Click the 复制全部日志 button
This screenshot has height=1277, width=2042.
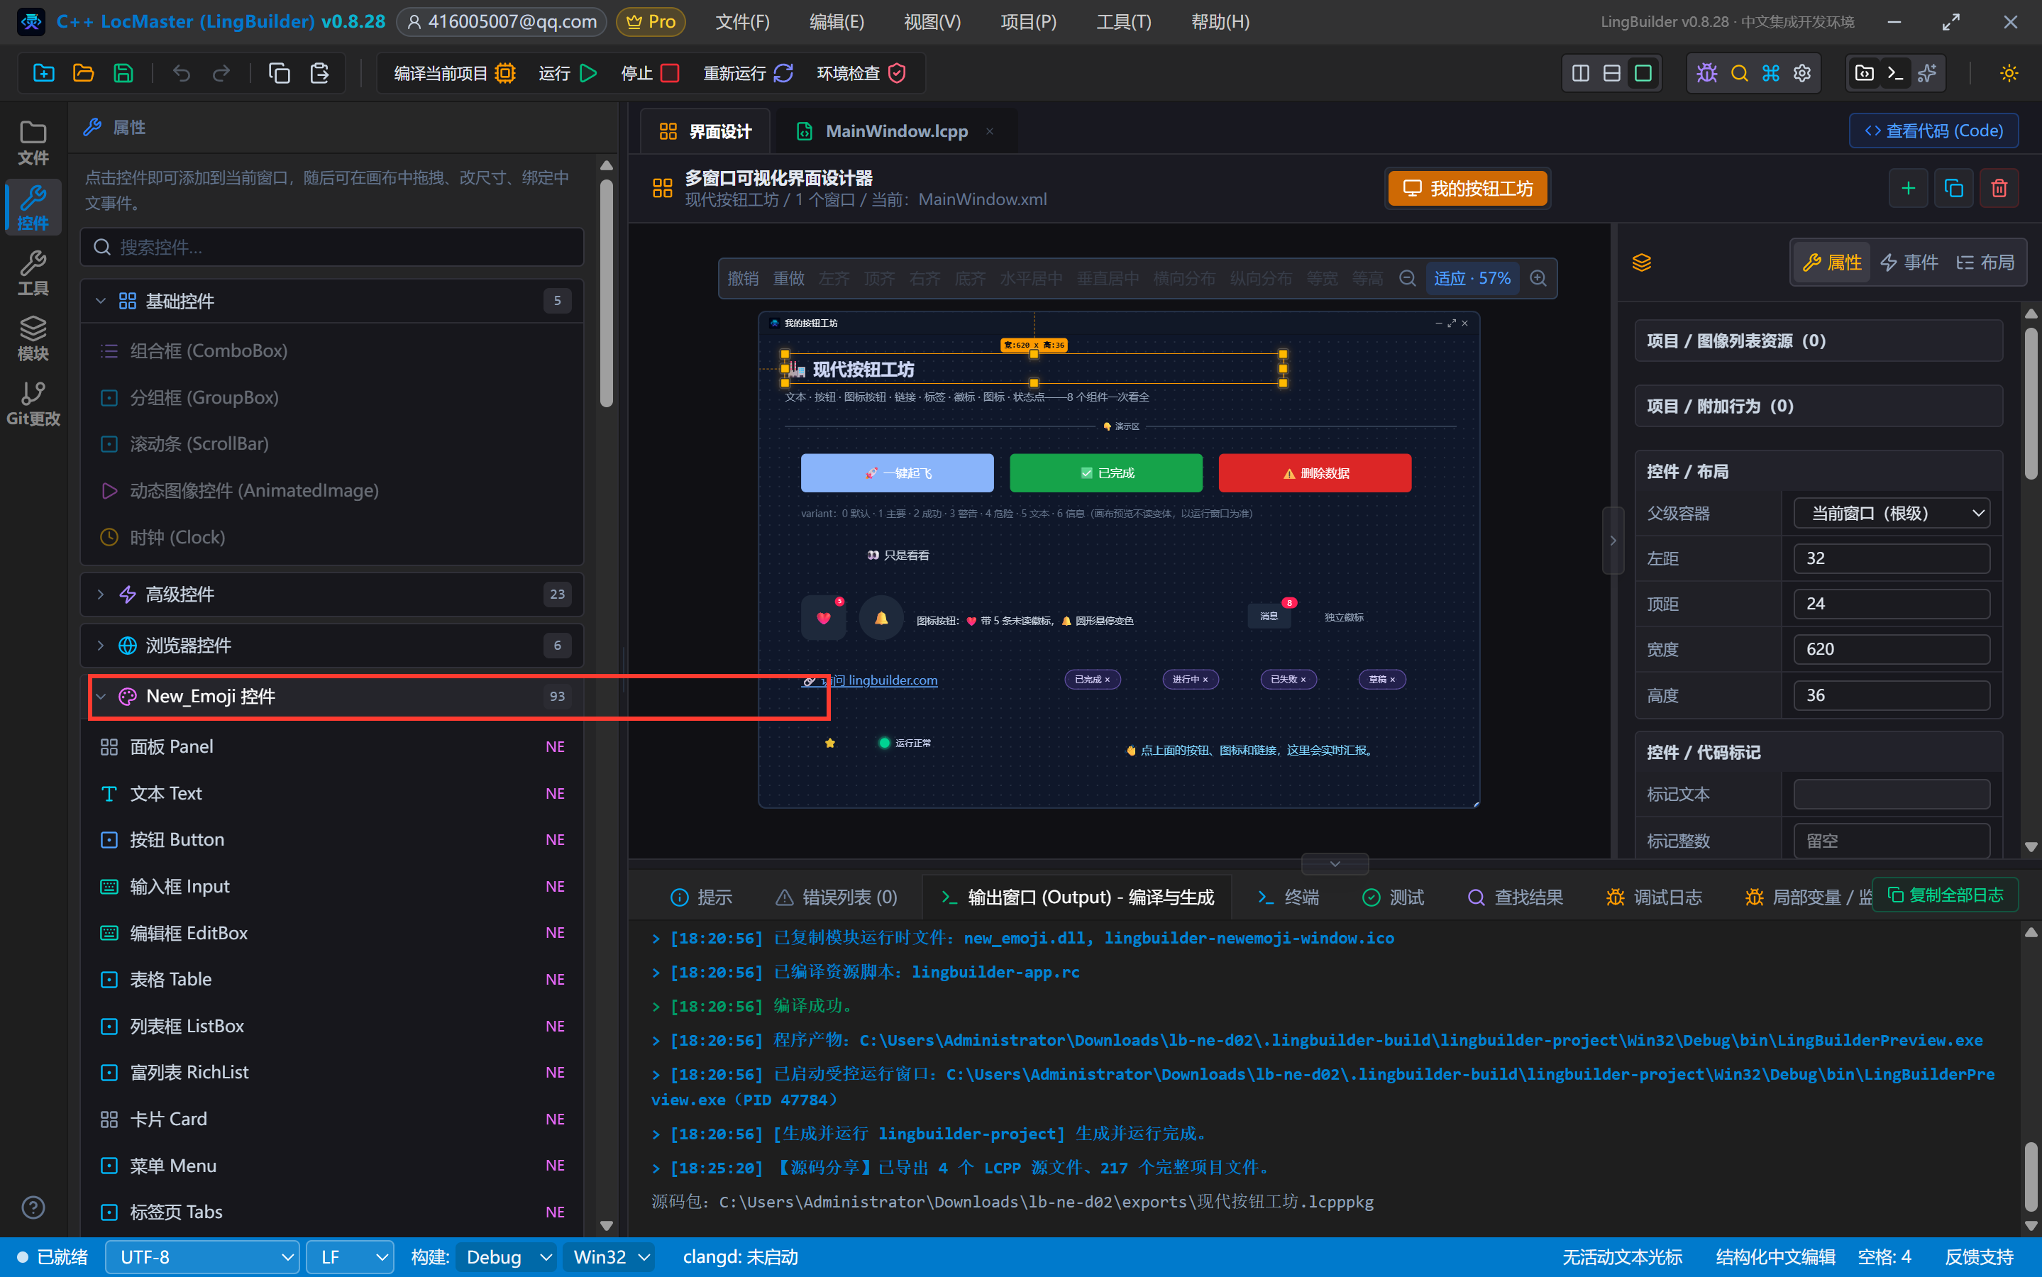click(1945, 895)
